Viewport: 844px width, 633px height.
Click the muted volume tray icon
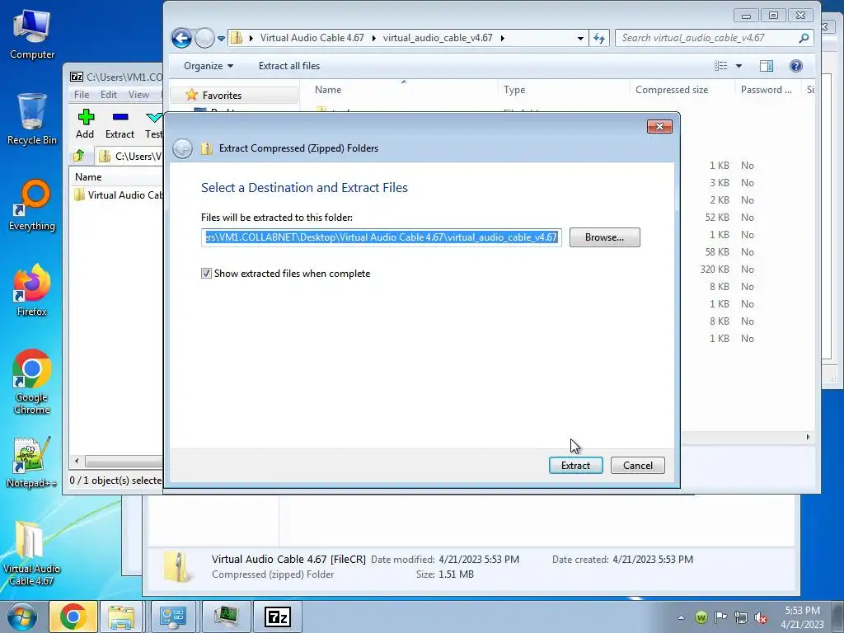pos(761,617)
